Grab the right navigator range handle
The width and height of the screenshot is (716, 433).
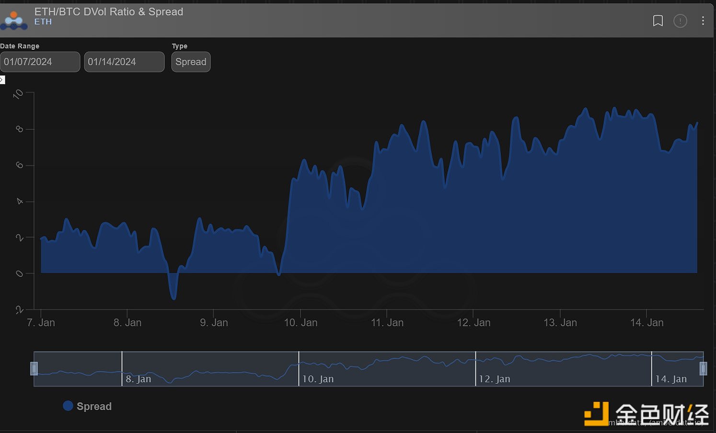point(703,368)
